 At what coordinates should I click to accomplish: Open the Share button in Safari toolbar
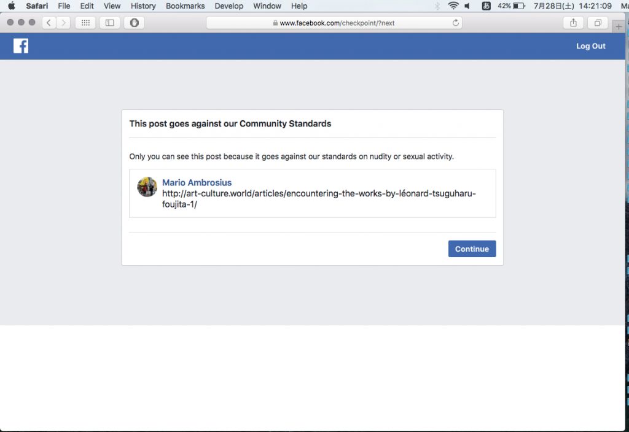pos(573,23)
